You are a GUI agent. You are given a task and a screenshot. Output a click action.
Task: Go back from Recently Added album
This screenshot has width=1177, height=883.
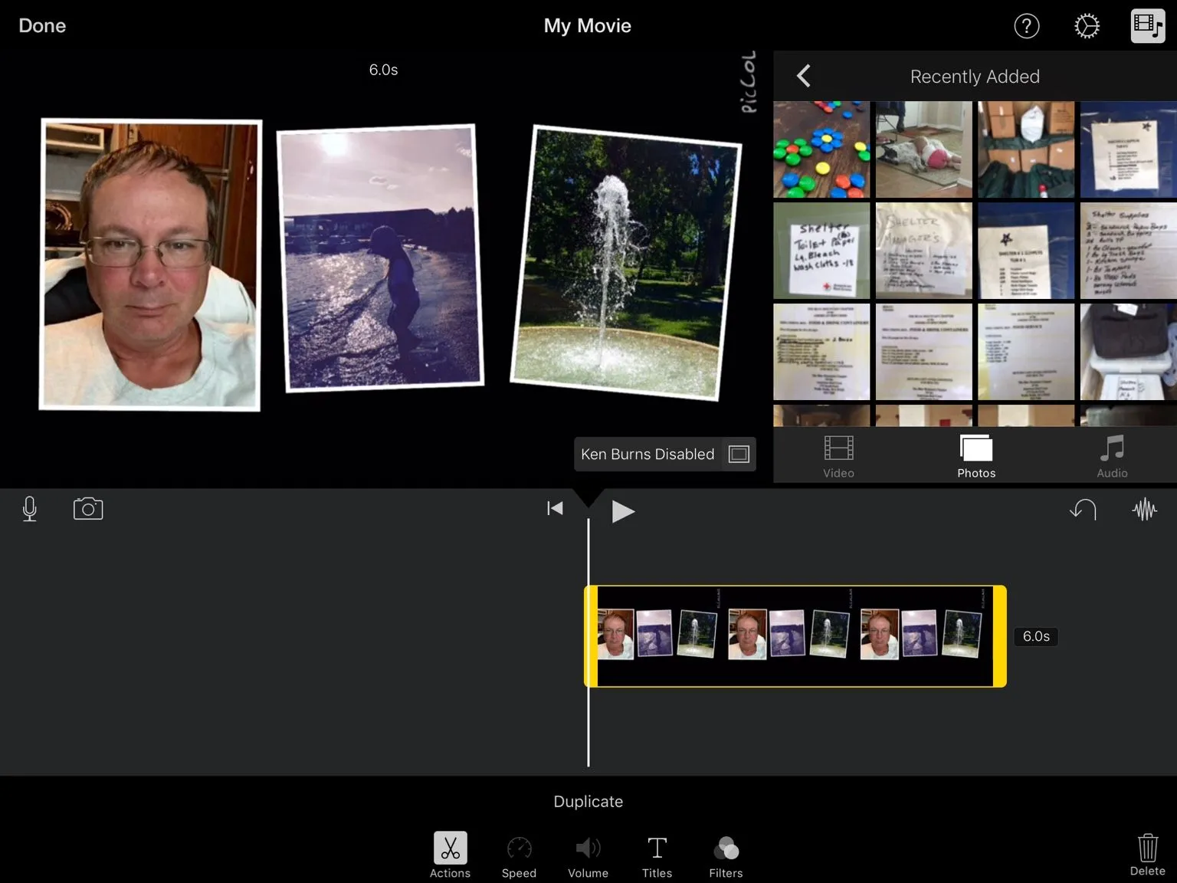(804, 76)
